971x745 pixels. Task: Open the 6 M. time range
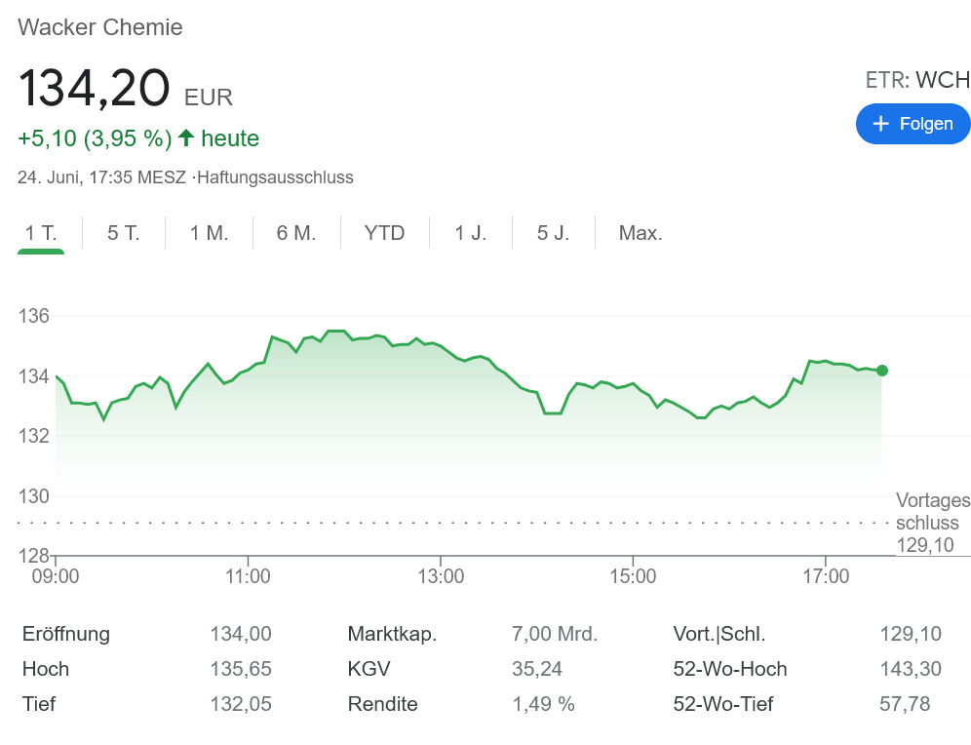(x=296, y=233)
